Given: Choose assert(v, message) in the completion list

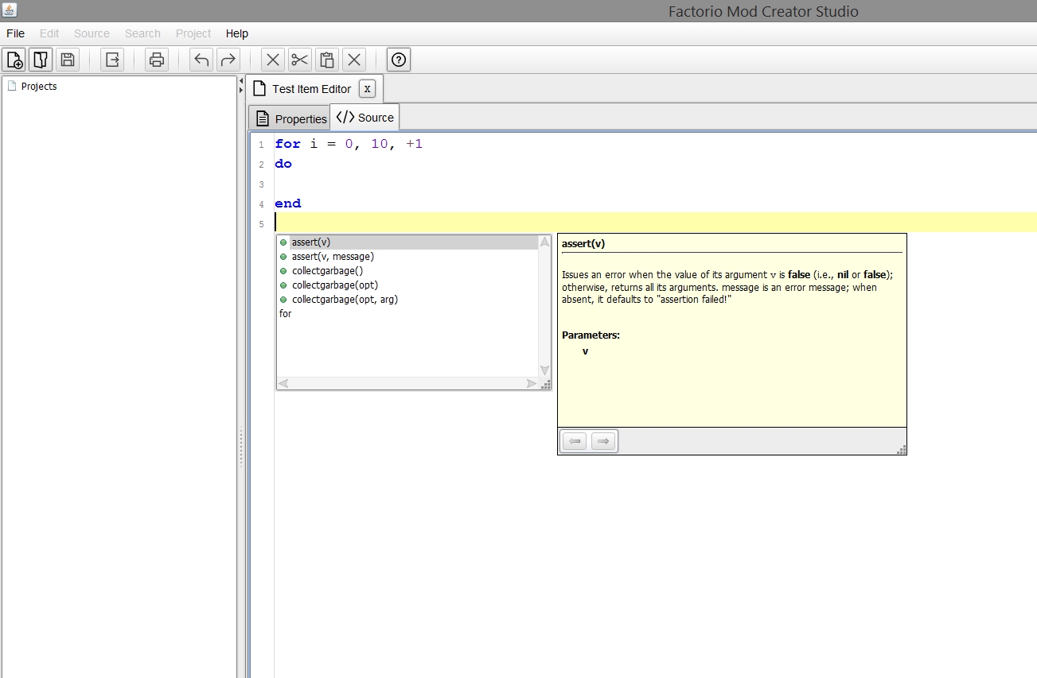Looking at the screenshot, I should [332, 257].
